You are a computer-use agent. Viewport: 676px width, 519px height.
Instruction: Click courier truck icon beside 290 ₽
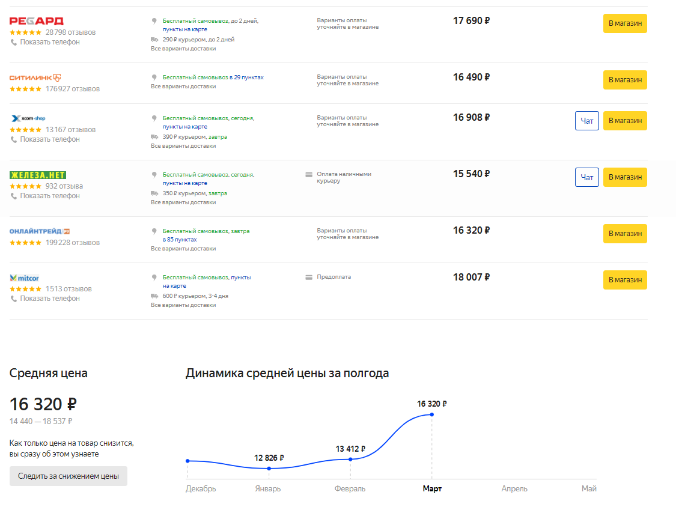pyautogui.click(x=154, y=40)
